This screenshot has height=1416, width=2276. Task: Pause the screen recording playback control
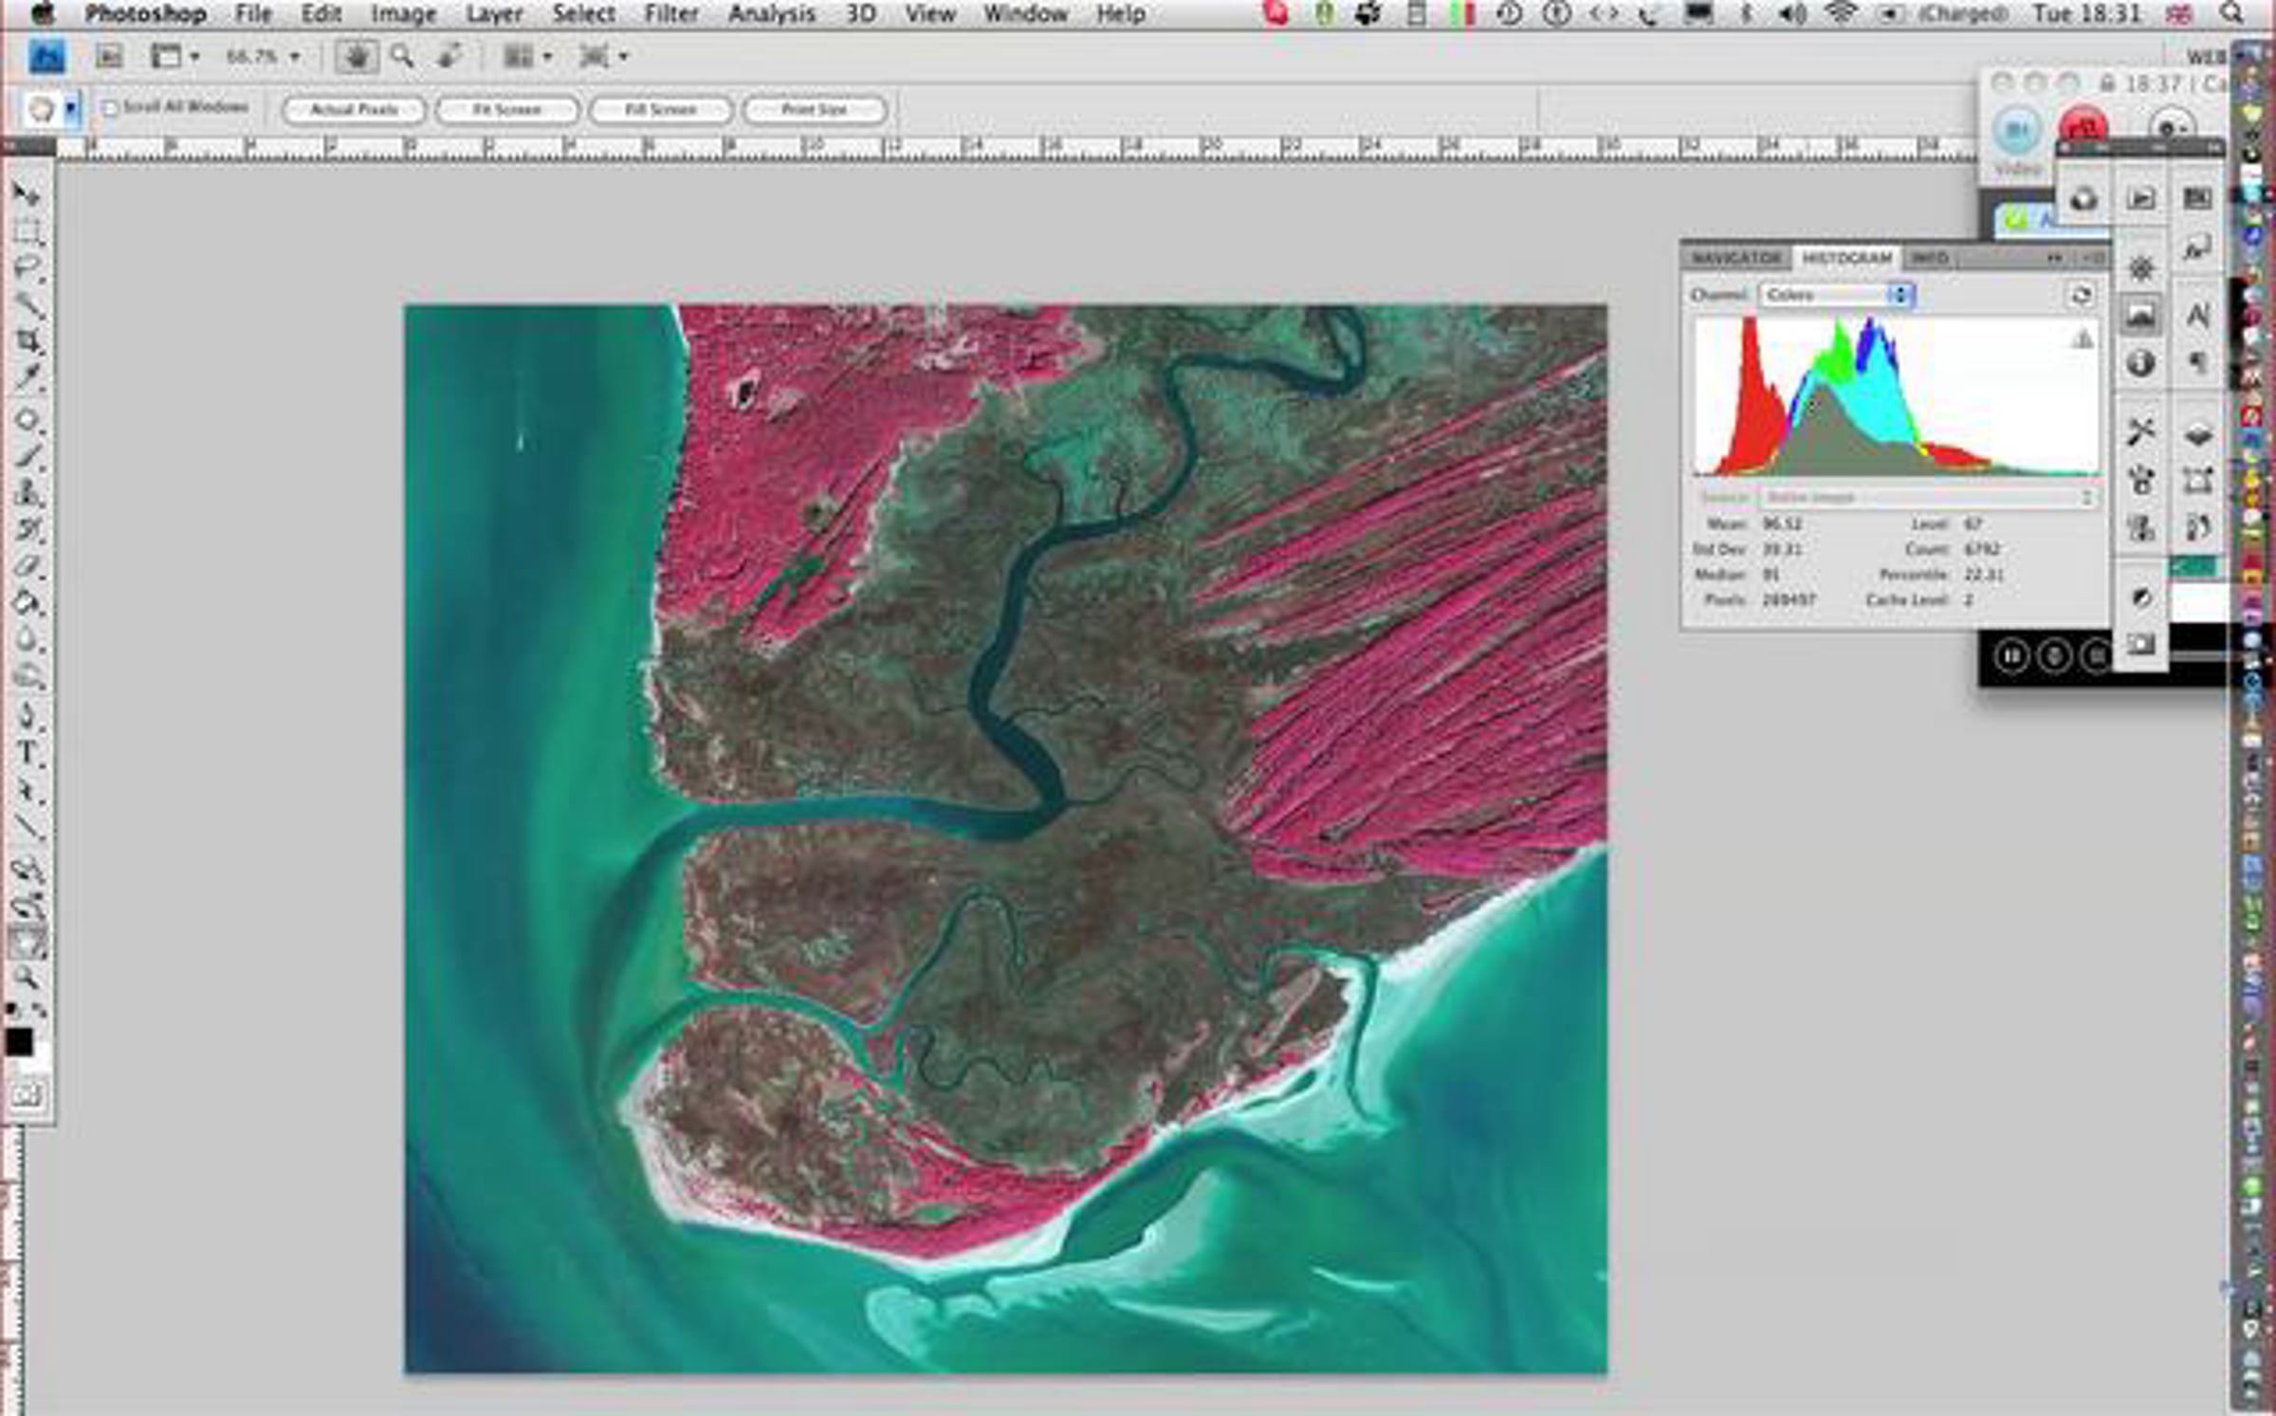click(2011, 655)
